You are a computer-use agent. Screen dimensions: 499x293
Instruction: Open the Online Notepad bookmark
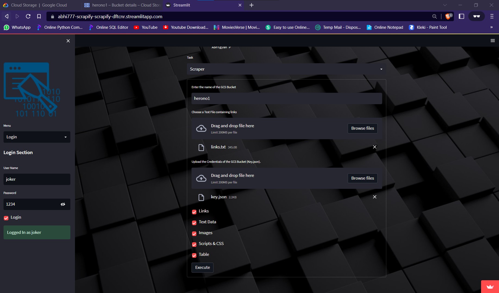[x=385, y=27]
